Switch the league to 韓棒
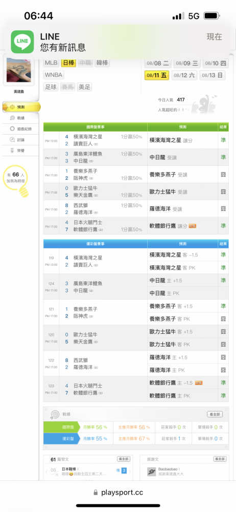This screenshot has height=512, width=236. click(x=103, y=62)
